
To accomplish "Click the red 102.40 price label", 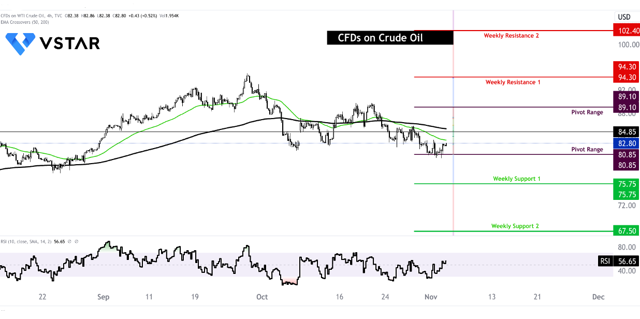I will 626,31.
